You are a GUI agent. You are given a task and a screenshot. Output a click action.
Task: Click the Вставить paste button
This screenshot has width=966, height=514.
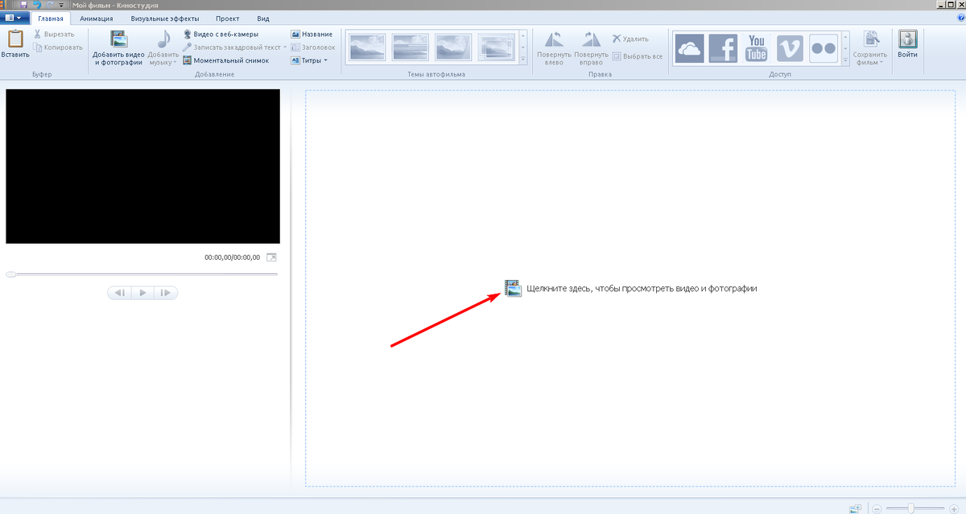point(15,45)
